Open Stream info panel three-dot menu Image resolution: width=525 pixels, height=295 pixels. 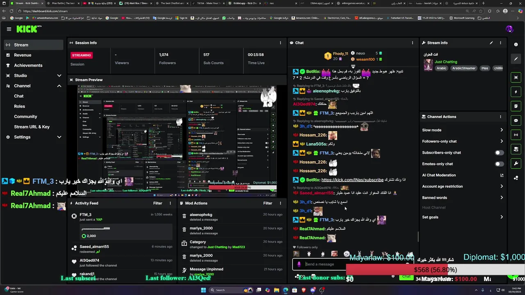point(500,43)
